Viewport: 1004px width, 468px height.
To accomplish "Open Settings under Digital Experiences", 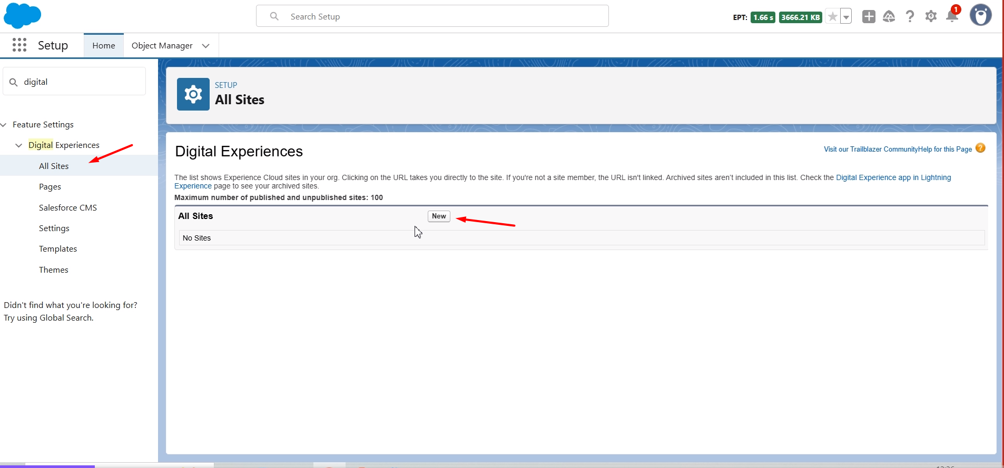I will [54, 228].
